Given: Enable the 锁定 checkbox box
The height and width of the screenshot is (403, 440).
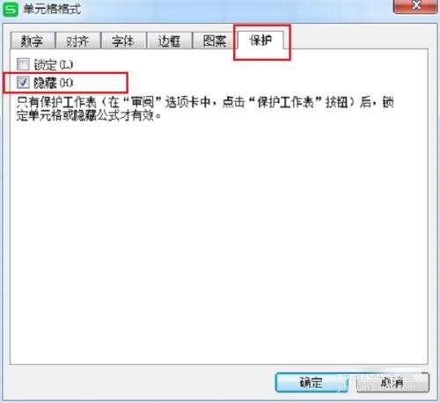Looking at the screenshot, I should click(23, 64).
